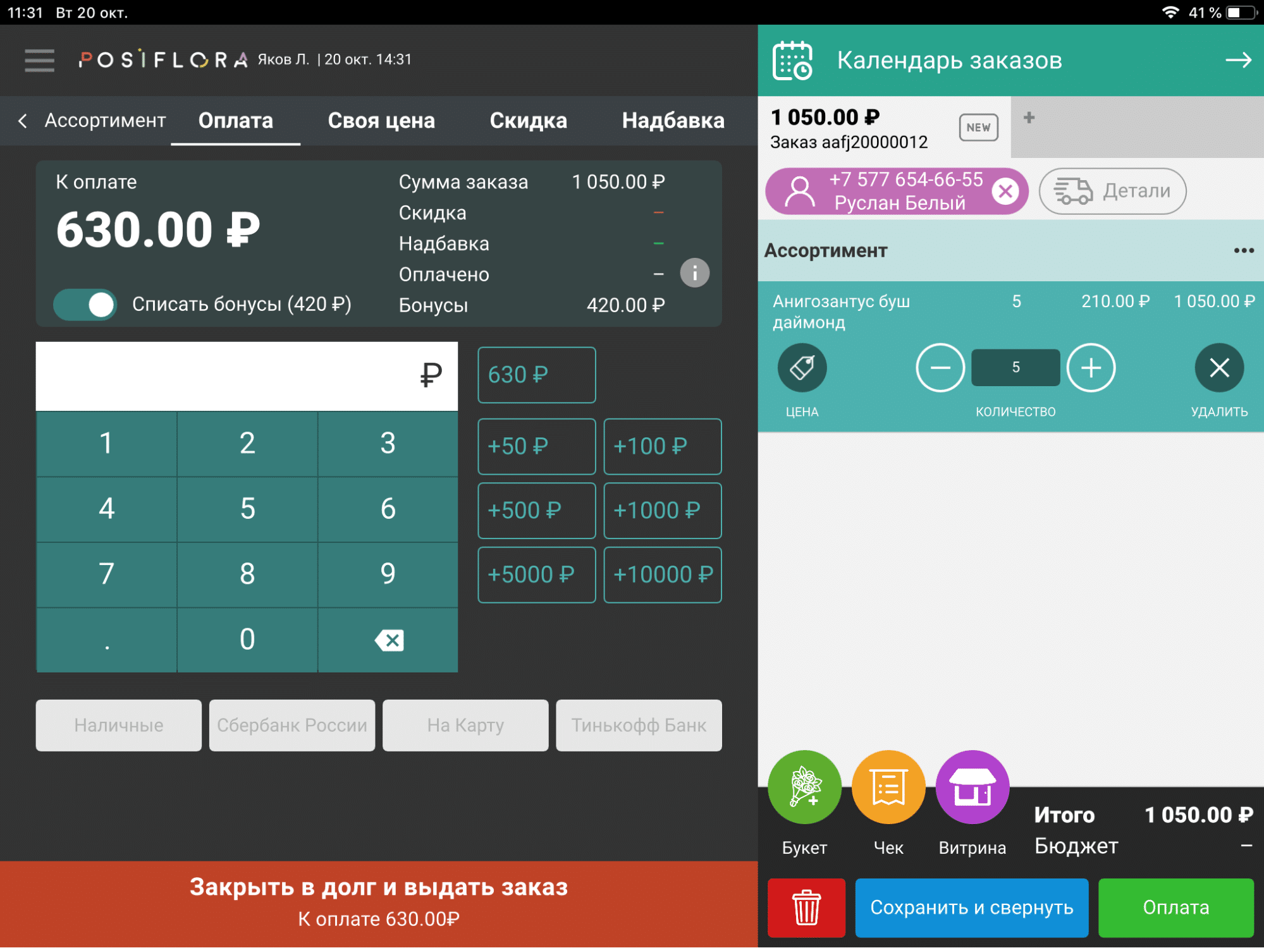
Task: Switch to Своя цена tab
Action: pyautogui.click(x=381, y=121)
